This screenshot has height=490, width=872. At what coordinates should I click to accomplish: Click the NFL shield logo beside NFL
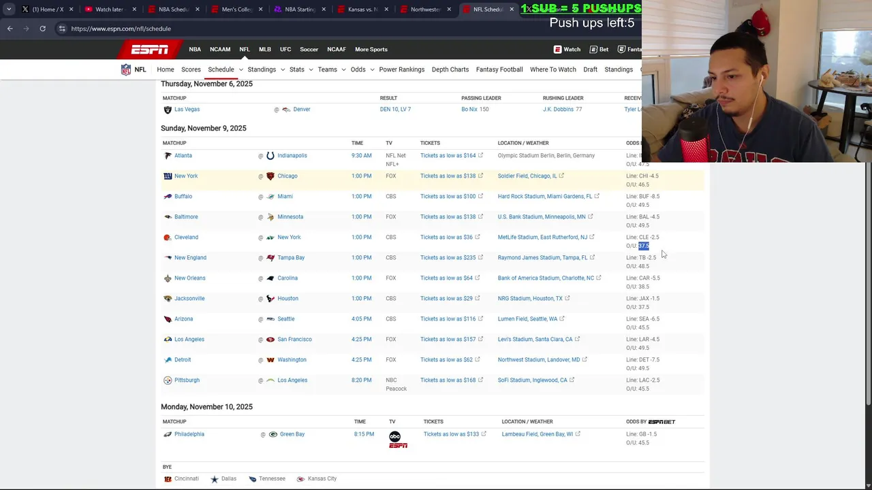(x=126, y=69)
